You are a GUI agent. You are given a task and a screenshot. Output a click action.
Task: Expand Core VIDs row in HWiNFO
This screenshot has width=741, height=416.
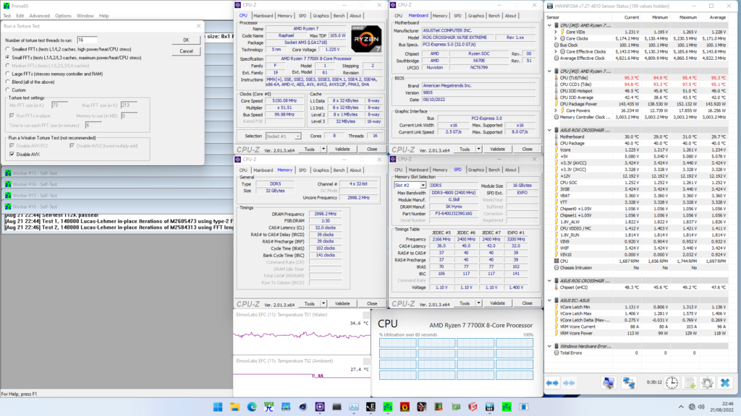point(556,32)
